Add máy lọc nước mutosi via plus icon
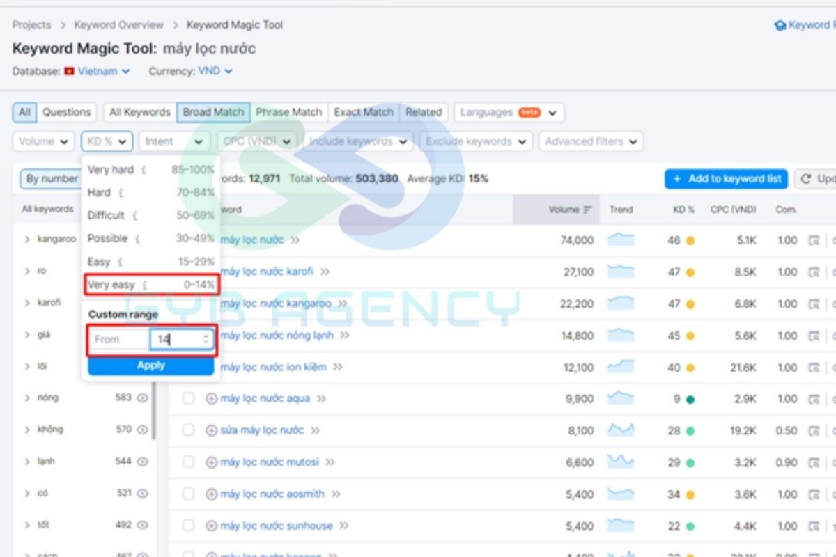The image size is (836, 557). pyautogui.click(x=211, y=462)
